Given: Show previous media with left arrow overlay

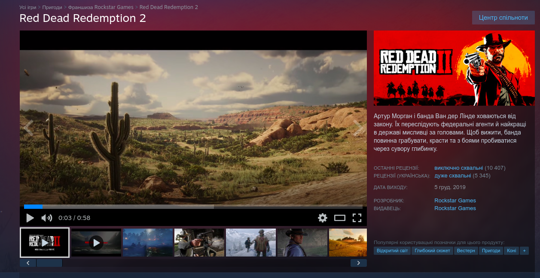Looking at the screenshot, I should [x=29, y=128].
